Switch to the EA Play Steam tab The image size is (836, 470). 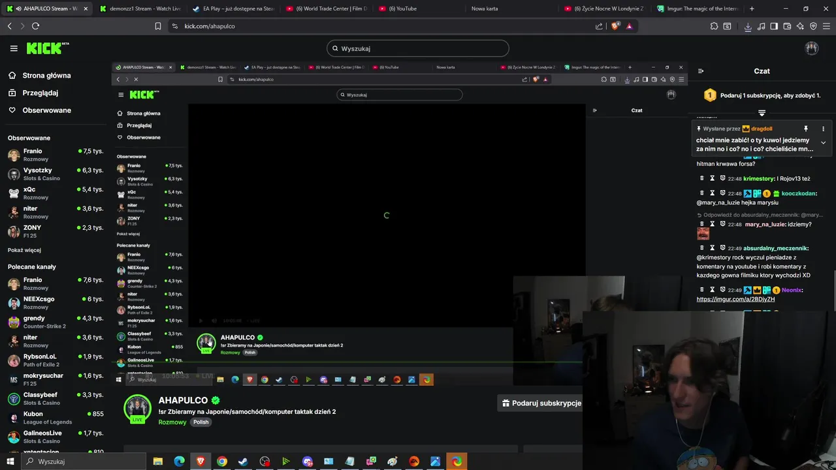(233, 8)
